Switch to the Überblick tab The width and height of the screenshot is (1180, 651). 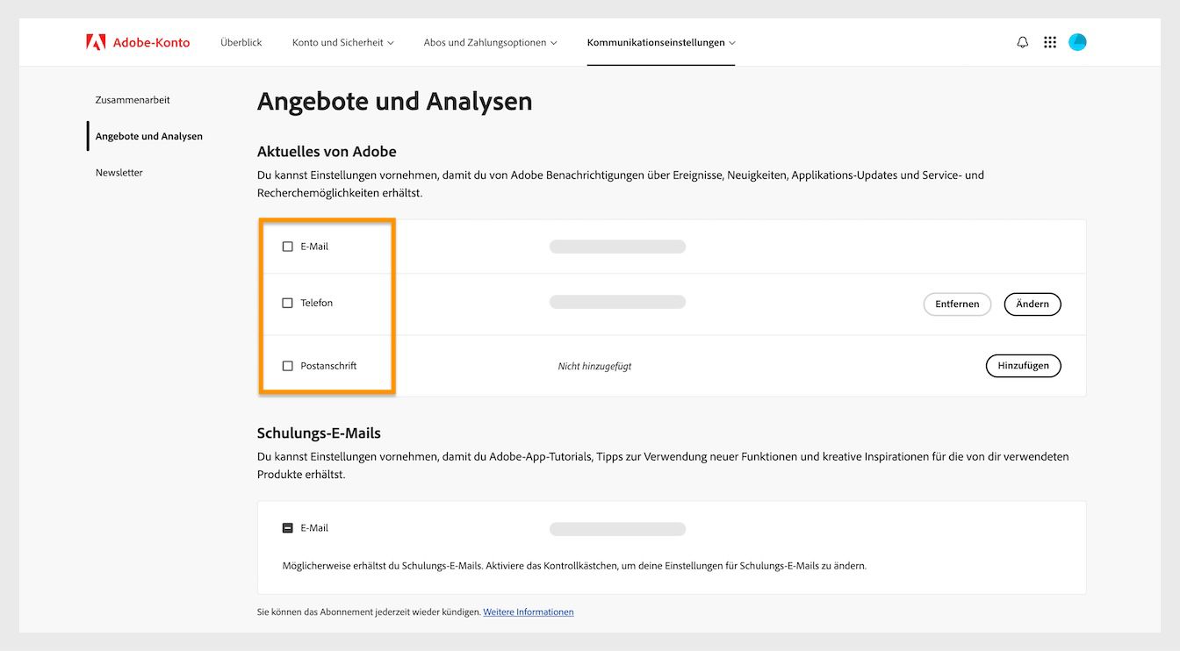tap(241, 41)
